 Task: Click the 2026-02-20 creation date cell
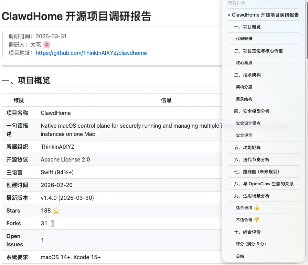(x=56, y=185)
